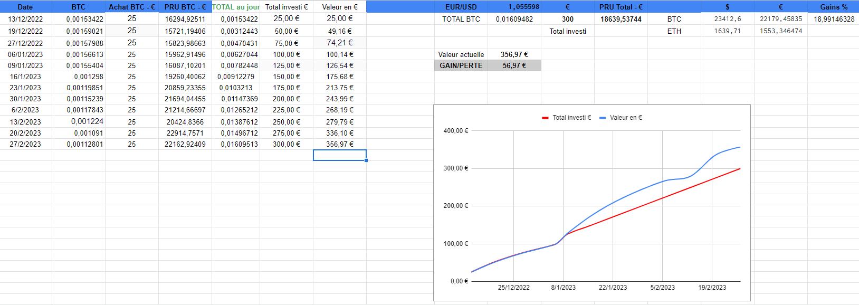Select PRU value 16294,92511
859x305 pixels.
[185, 19]
